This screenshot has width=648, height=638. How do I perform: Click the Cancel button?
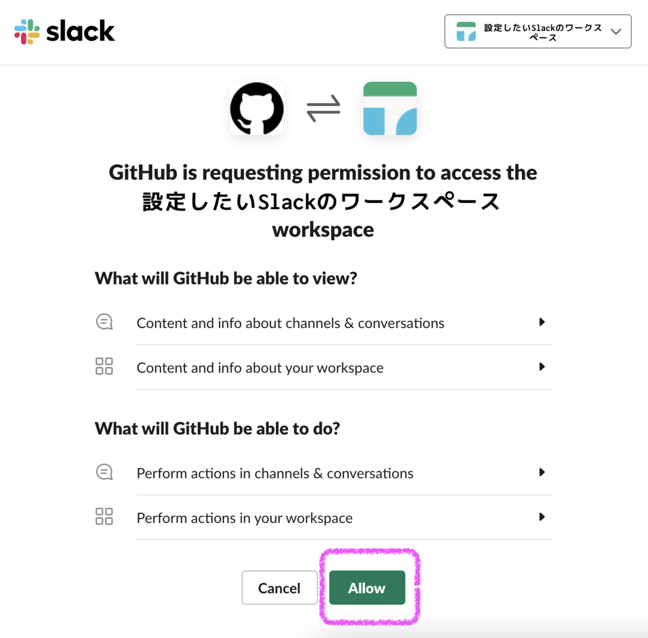point(279,588)
